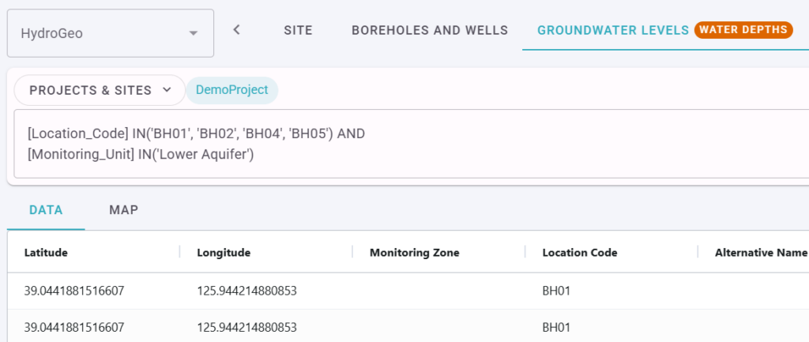This screenshot has height=342, width=809.
Task: Expand the PROJECTS & SITES dropdown
Action: (x=100, y=90)
